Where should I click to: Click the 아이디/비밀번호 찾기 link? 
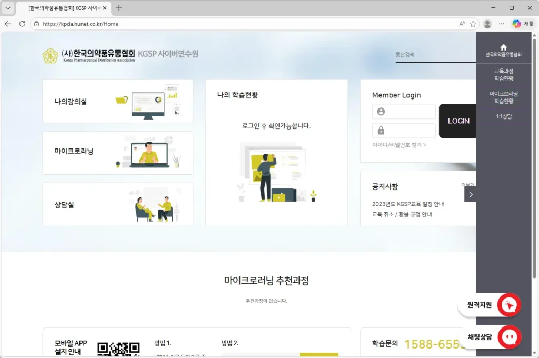tap(399, 145)
